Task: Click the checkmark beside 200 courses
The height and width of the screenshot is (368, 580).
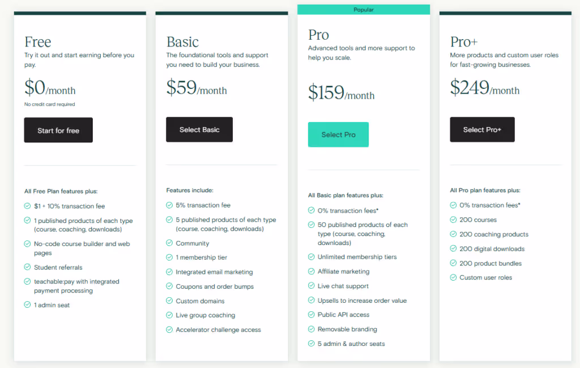Action: (x=452, y=219)
